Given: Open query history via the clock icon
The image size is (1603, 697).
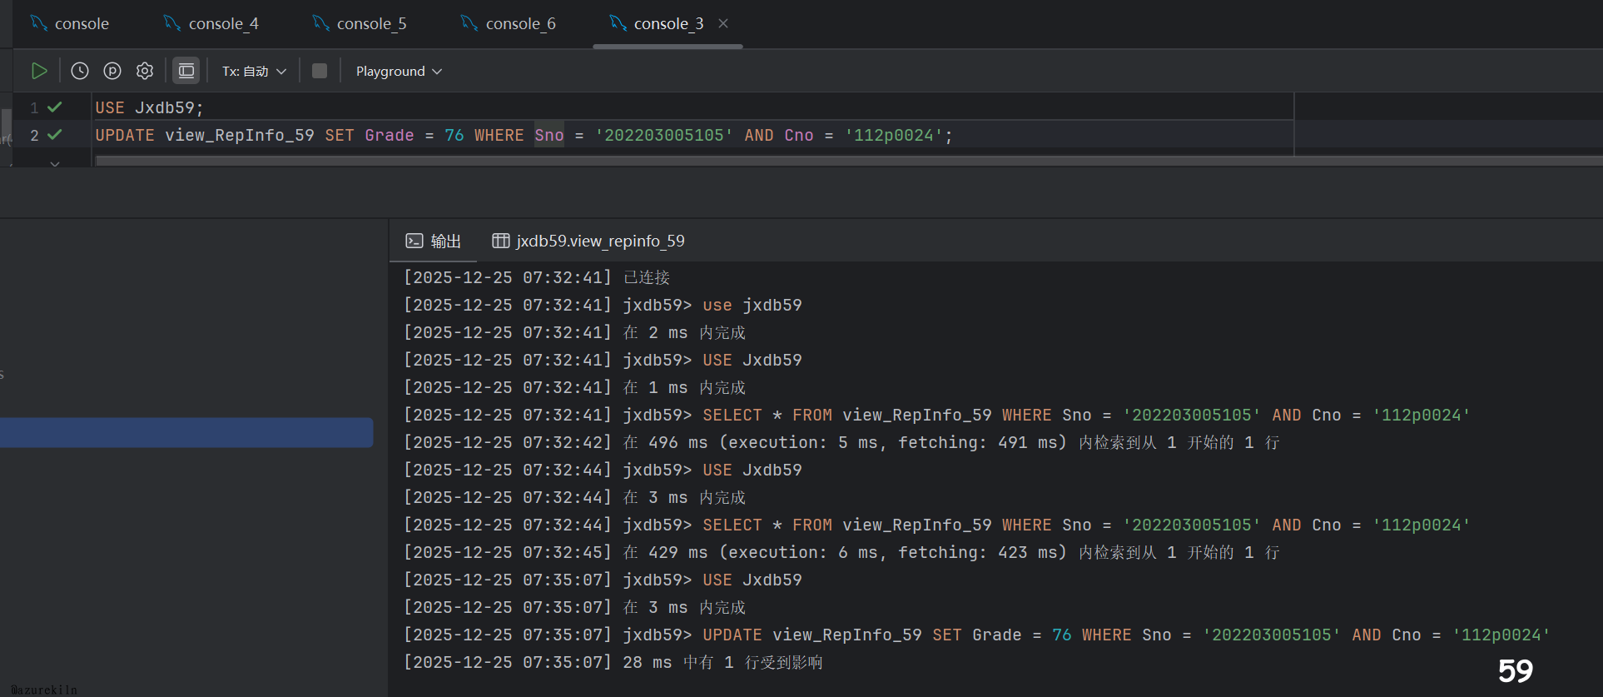Looking at the screenshot, I should 80,72.
